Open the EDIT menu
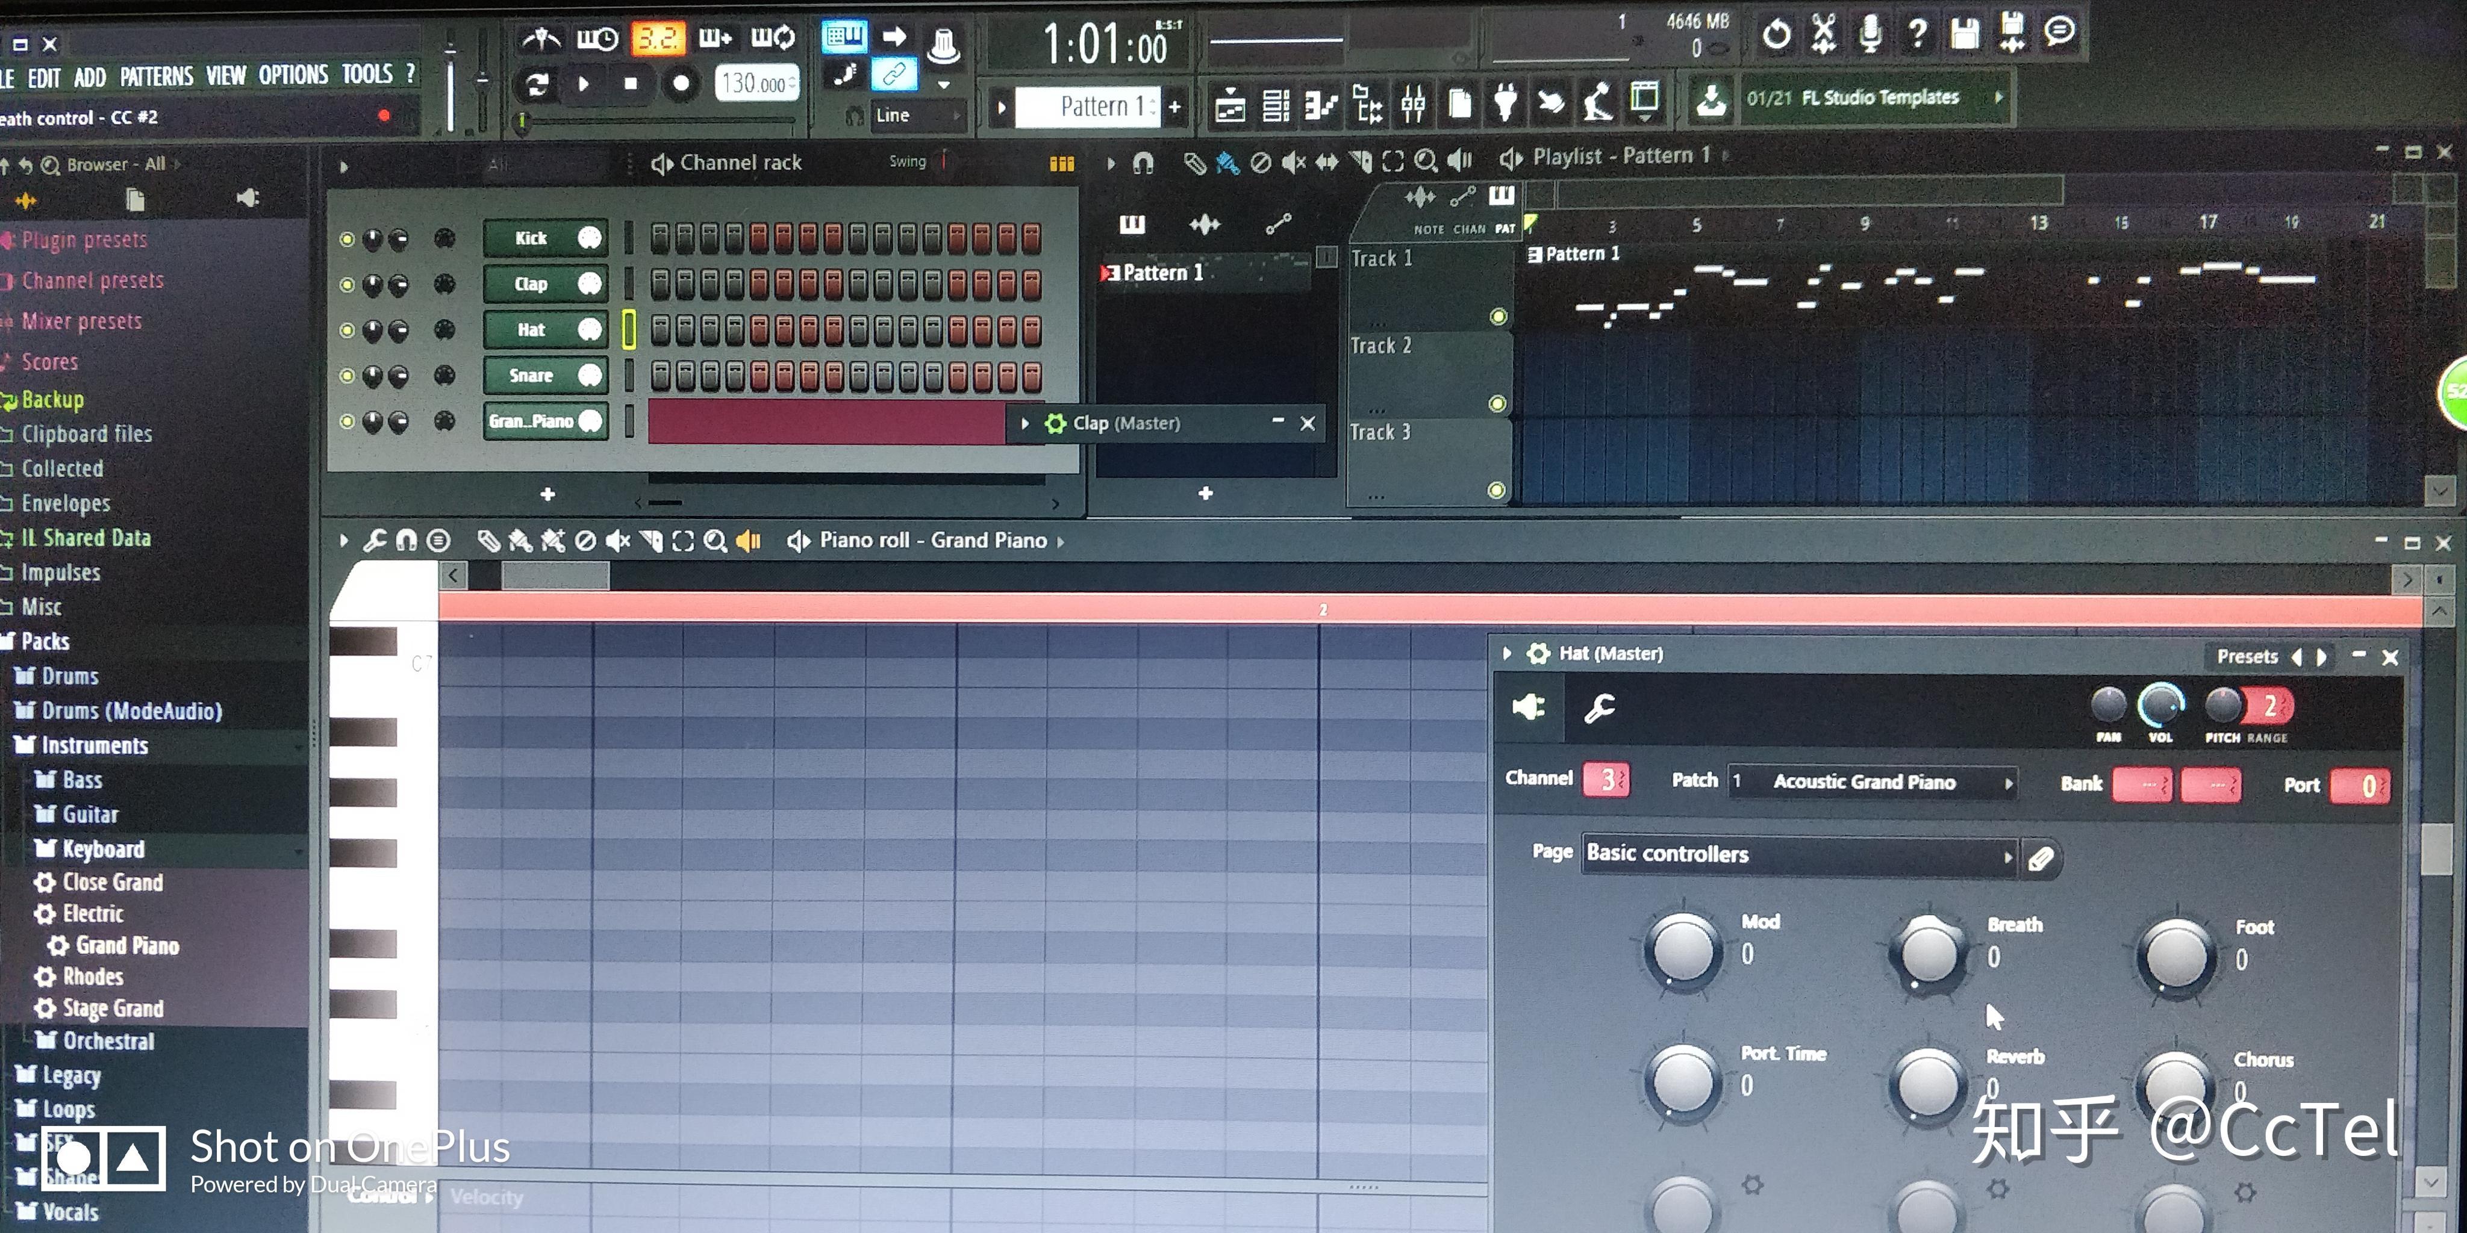The height and width of the screenshot is (1233, 2467). tap(43, 78)
